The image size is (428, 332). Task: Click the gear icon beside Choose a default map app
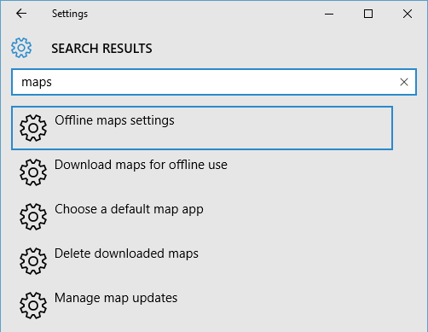pos(33,217)
